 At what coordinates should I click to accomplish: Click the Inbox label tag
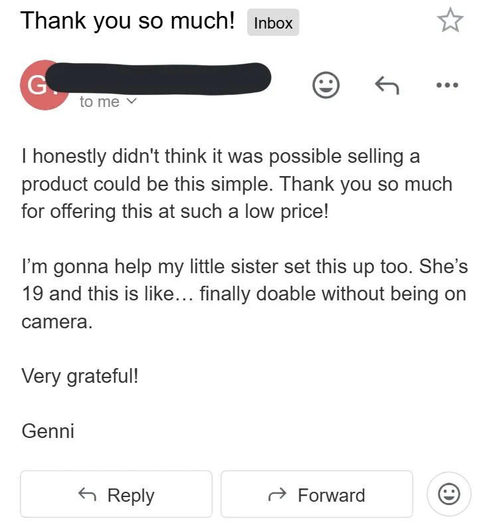[x=273, y=23]
